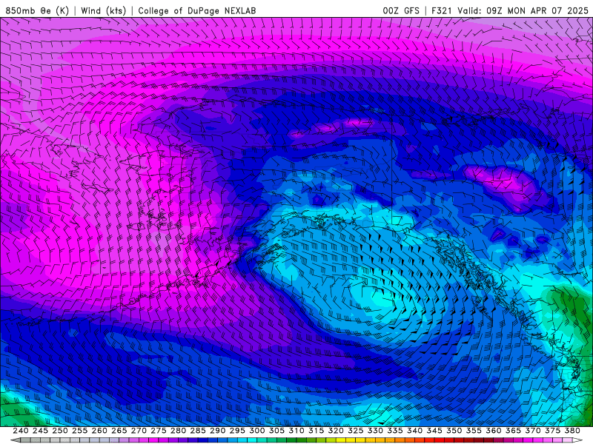Select the 275 colorbar value label
Screen dimensions: 593x444
click(159, 431)
